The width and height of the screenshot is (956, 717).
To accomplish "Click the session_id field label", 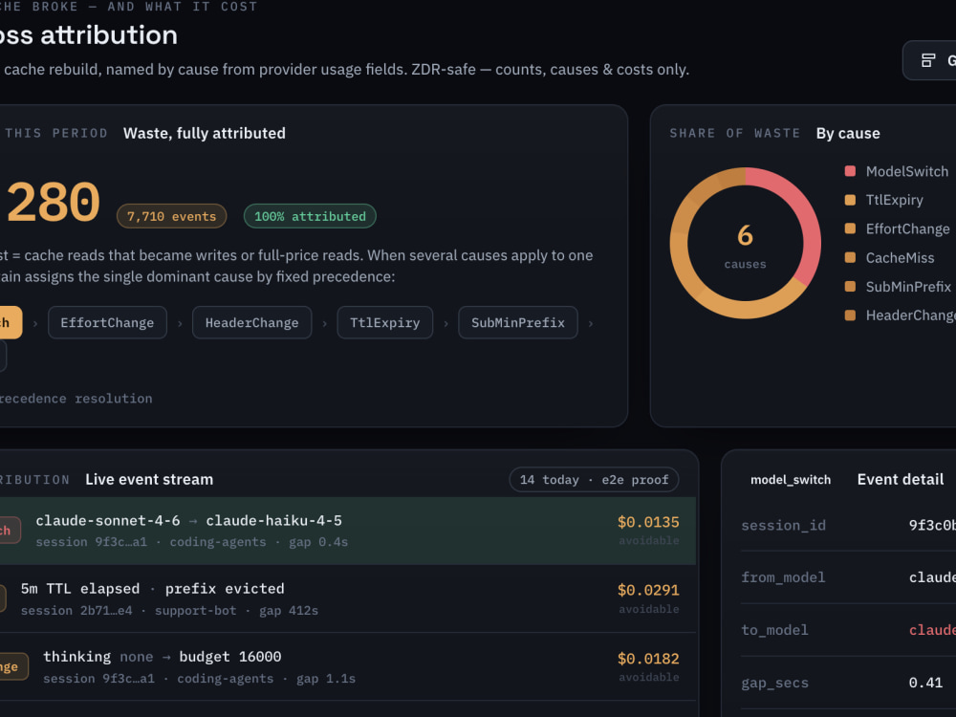I will pos(784,526).
